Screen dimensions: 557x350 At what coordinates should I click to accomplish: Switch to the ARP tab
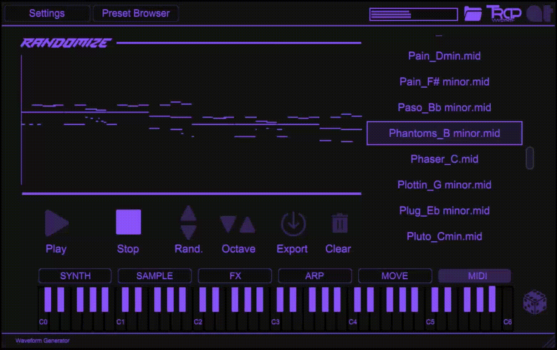point(315,276)
